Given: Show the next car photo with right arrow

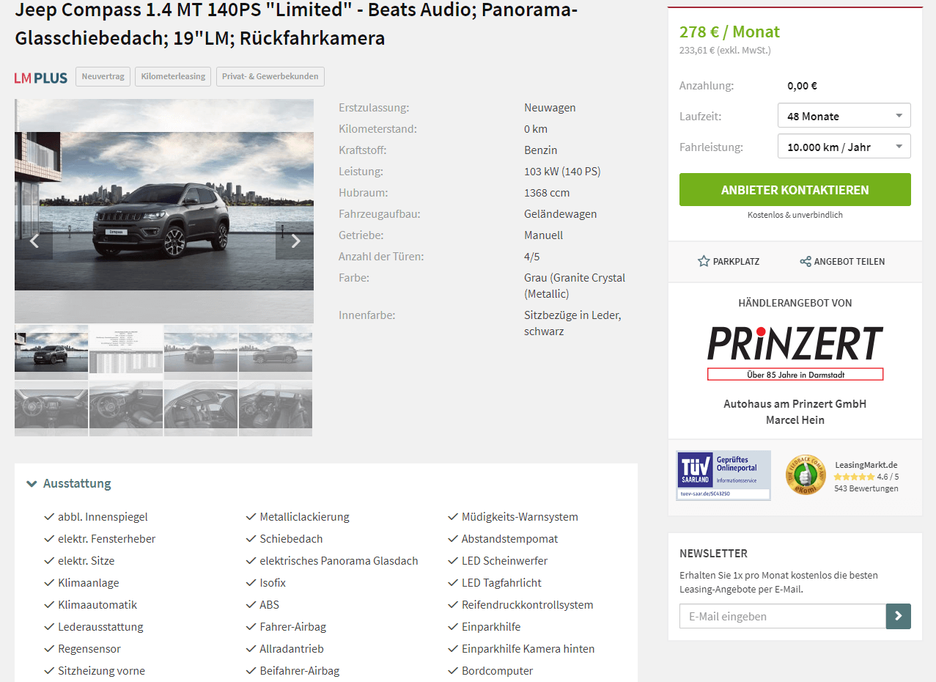Looking at the screenshot, I should click(x=295, y=241).
